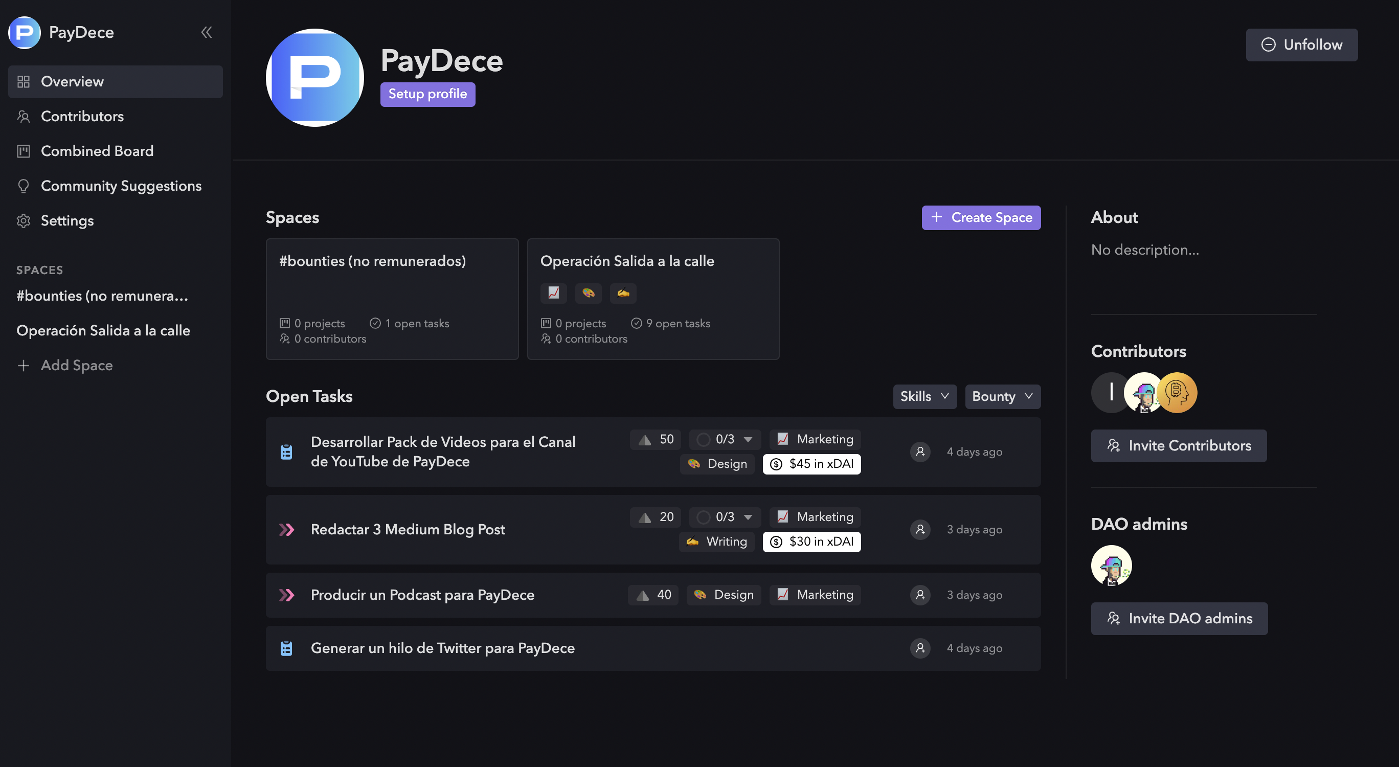The width and height of the screenshot is (1399, 767).
Task: Expand the 0/3 subtasks dropdown on the Redactar task
Action: click(725, 517)
